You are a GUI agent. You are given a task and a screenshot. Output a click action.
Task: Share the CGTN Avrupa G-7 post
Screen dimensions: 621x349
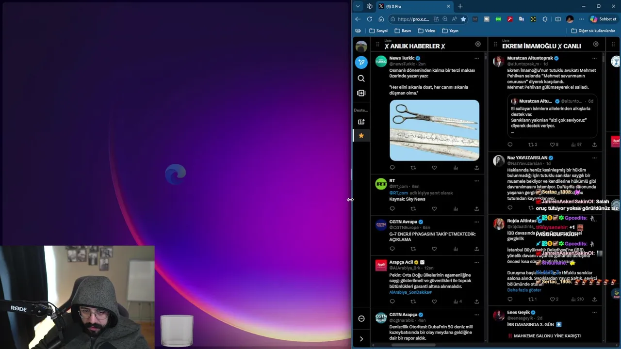pyautogui.click(x=476, y=249)
